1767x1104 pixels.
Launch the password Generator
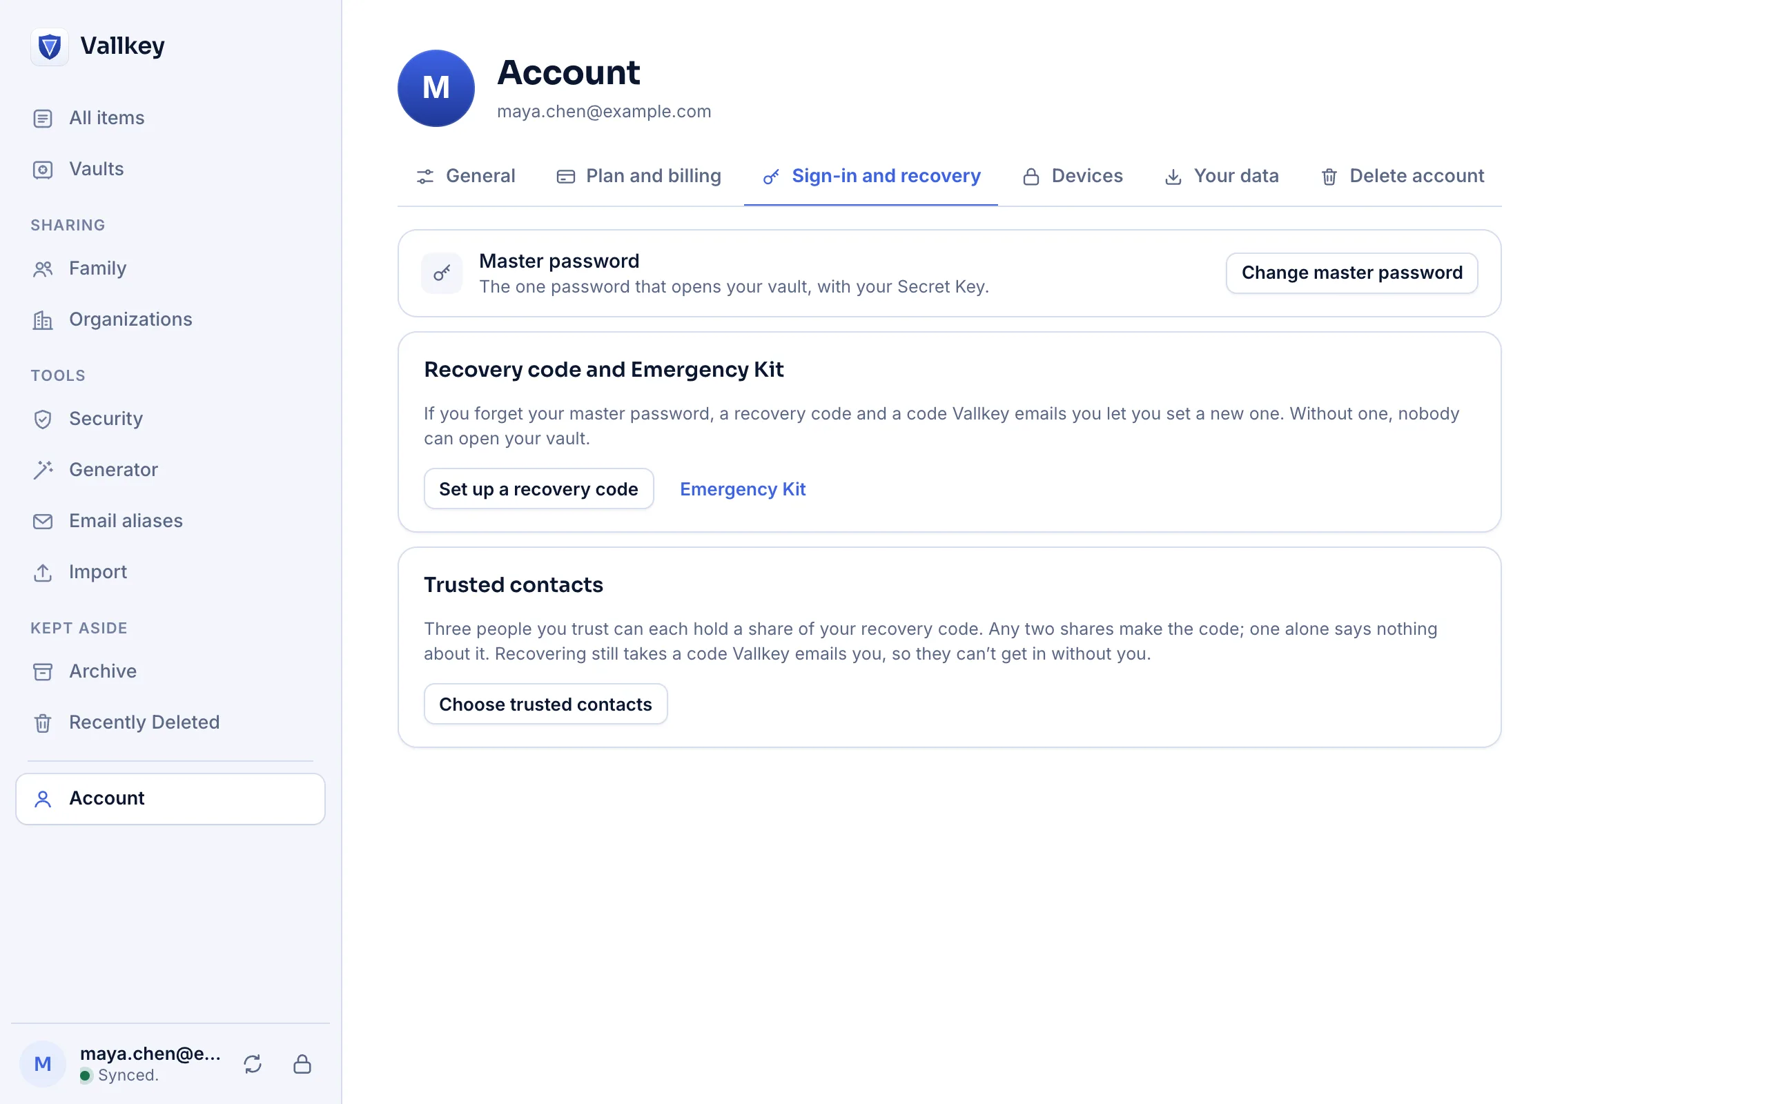coord(170,470)
